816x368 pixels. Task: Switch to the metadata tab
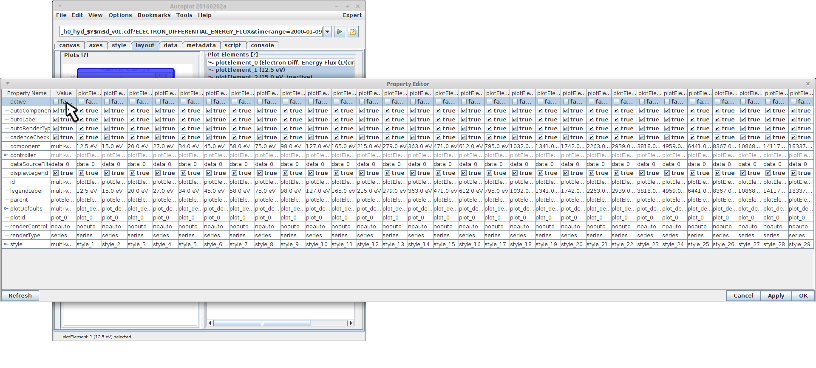(x=201, y=45)
